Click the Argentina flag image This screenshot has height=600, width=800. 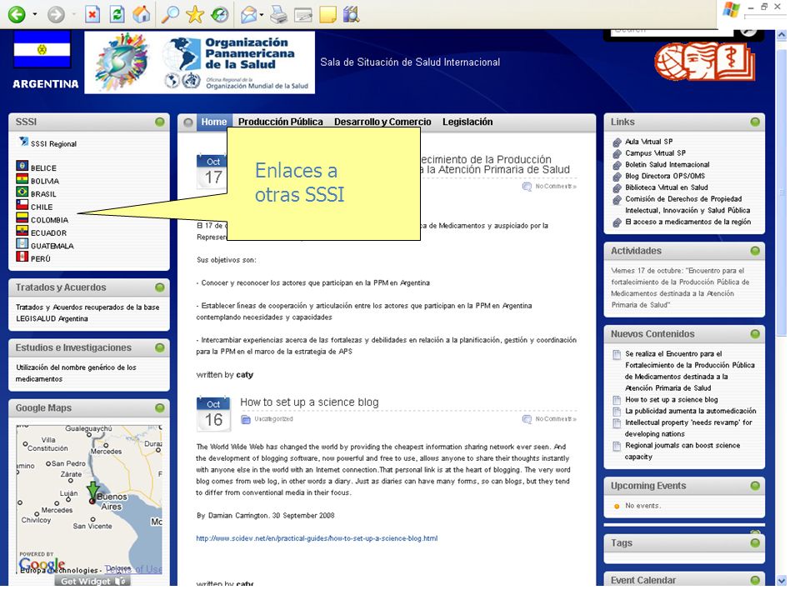42,49
